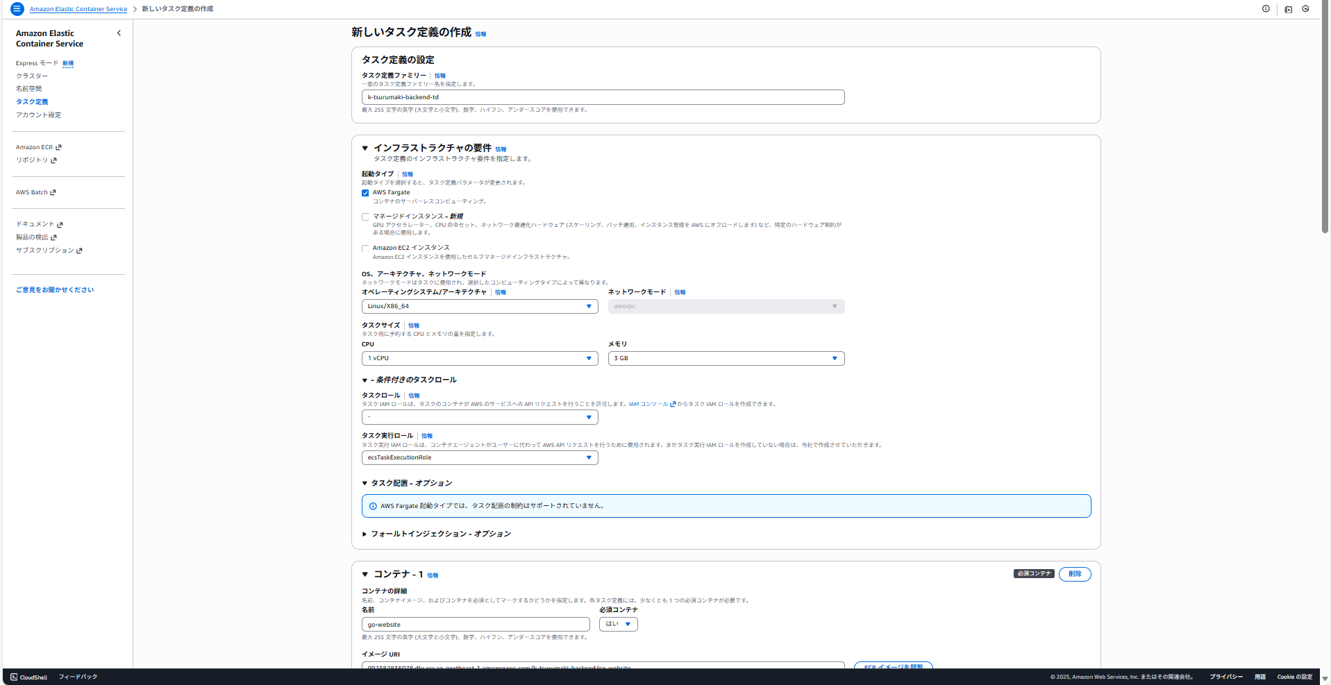Click the ドキュメント external link icon
The height and width of the screenshot is (685, 1331).
click(x=60, y=224)
